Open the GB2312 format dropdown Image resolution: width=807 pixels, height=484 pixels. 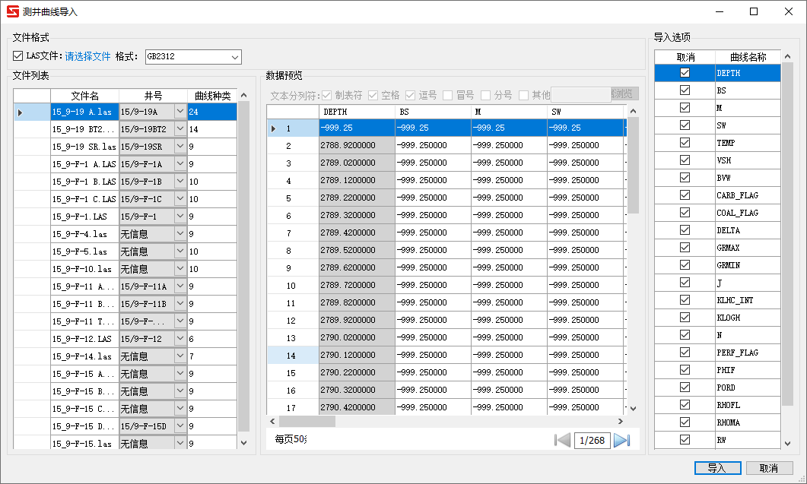[234, 57]
